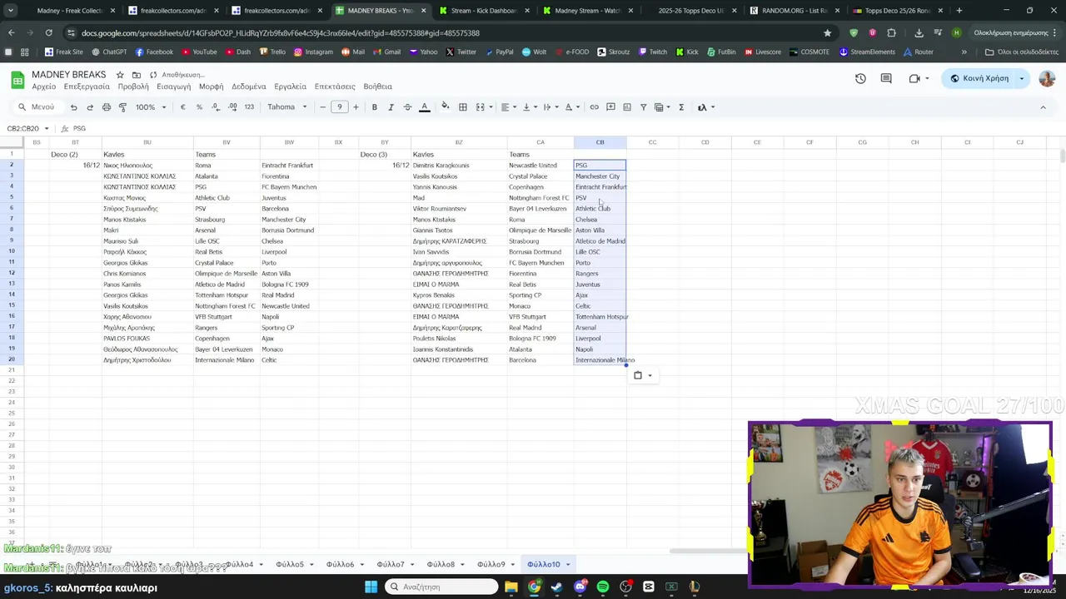The width and height of the screenshot is (1066, 599).
Task: Open the text color picker
Action: click(424, 107)
